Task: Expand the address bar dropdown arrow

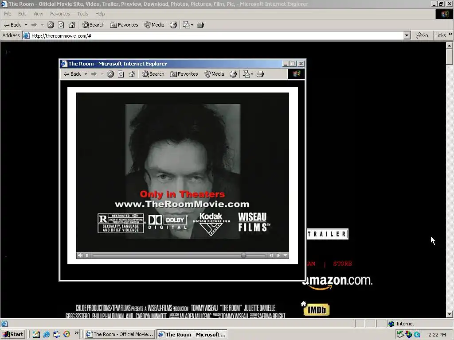Action: [407, 35]
